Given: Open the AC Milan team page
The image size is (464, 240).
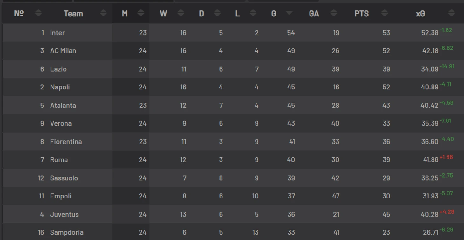Looking at the screenshot, I should [x=63, y=51].
